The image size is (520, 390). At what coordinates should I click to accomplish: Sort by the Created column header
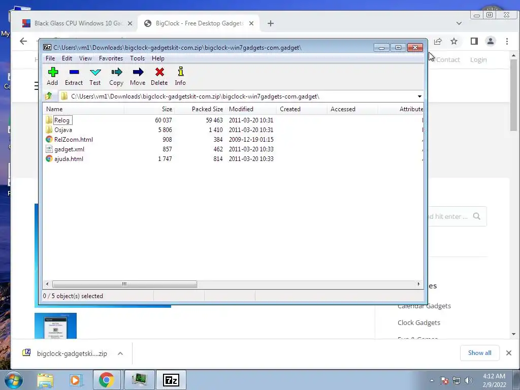tap(302, 109)
